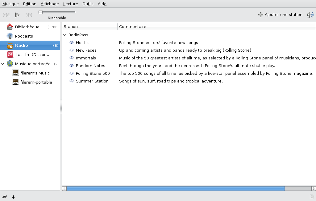Select the Bibliothèque library icon
316x201 pixels.
point(10,27)
